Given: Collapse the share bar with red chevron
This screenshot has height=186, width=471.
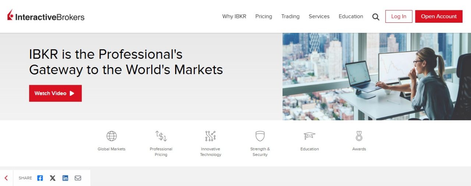Looking at the screenshot, I should (x=6, y=178).
